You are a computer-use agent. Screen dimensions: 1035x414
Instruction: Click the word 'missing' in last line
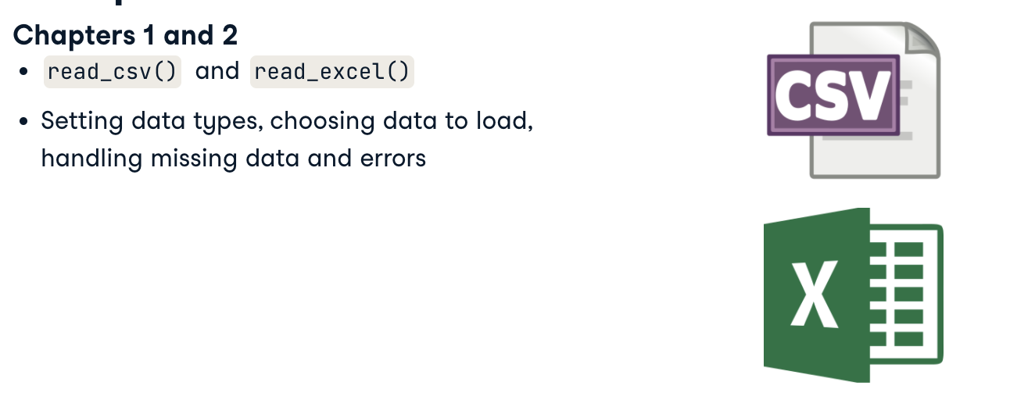191,159
